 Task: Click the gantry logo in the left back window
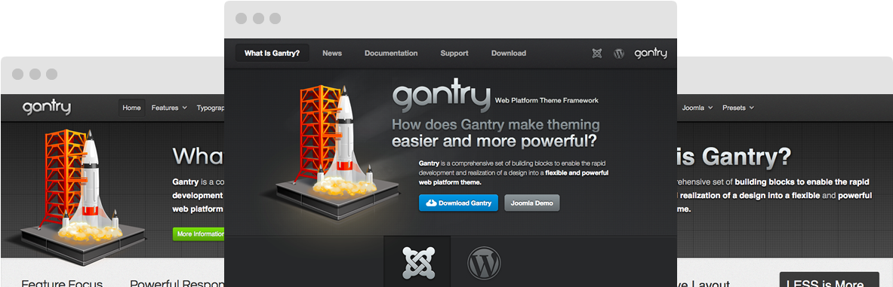point(47,108)
